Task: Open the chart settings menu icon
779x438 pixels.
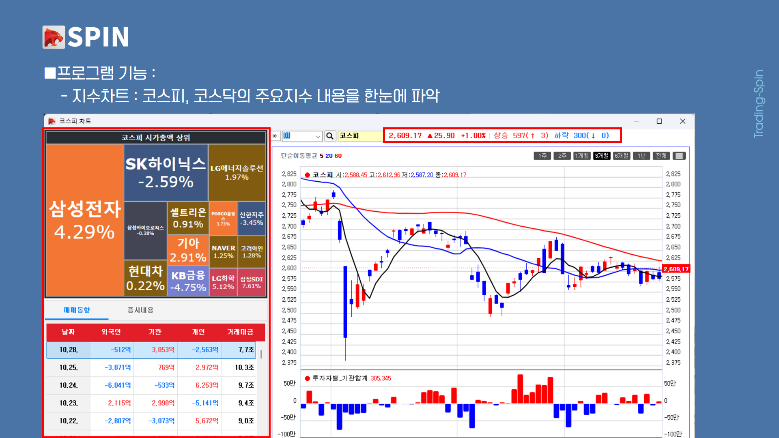Action: (x=679, y=156)
